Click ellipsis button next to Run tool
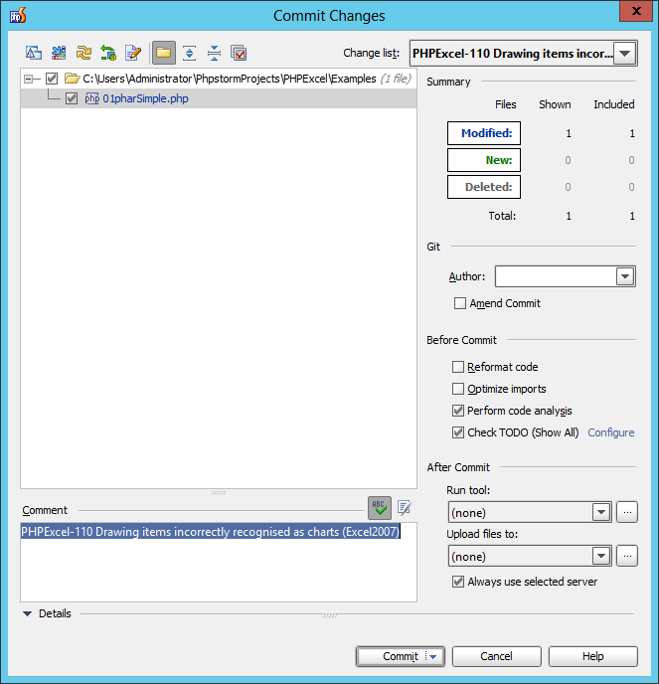 (x=627, y=512)
